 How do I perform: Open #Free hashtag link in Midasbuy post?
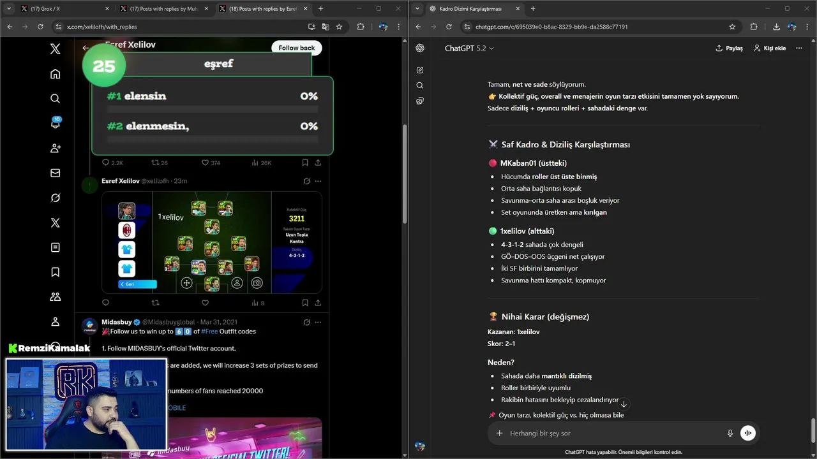pos(209,331)
